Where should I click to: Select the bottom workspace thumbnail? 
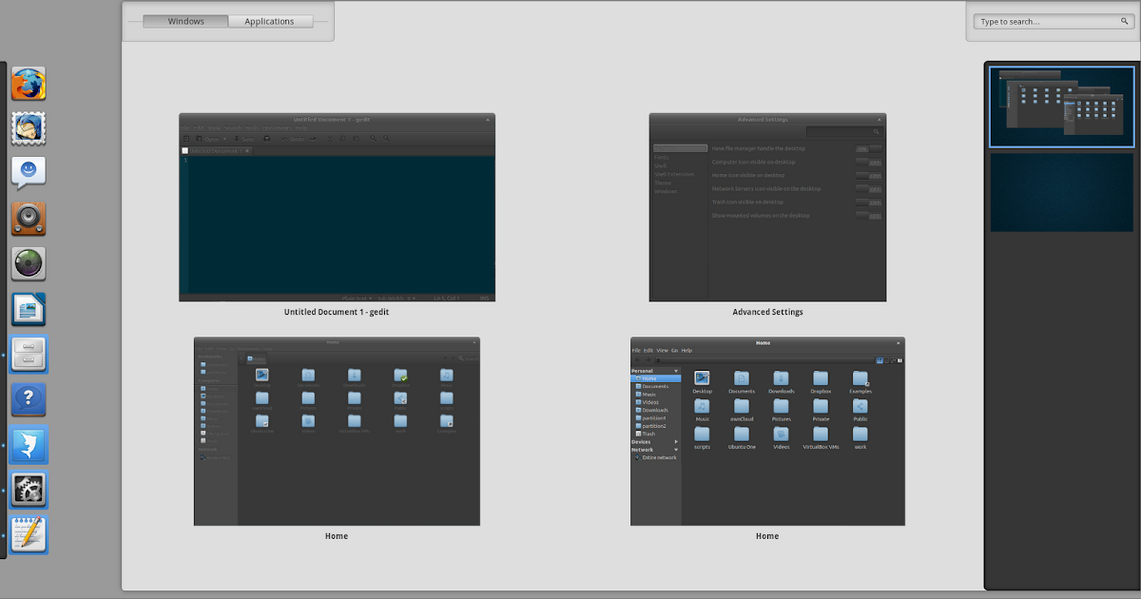(1061, 193)
